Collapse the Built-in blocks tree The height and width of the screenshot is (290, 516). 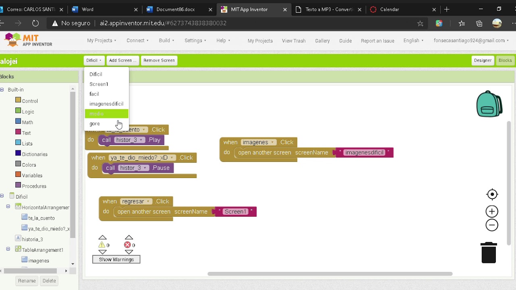(x=2, y=89)
